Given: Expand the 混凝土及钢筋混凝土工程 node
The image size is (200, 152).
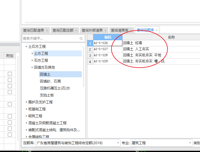Looking at the screenshot, I should point(26,123).
